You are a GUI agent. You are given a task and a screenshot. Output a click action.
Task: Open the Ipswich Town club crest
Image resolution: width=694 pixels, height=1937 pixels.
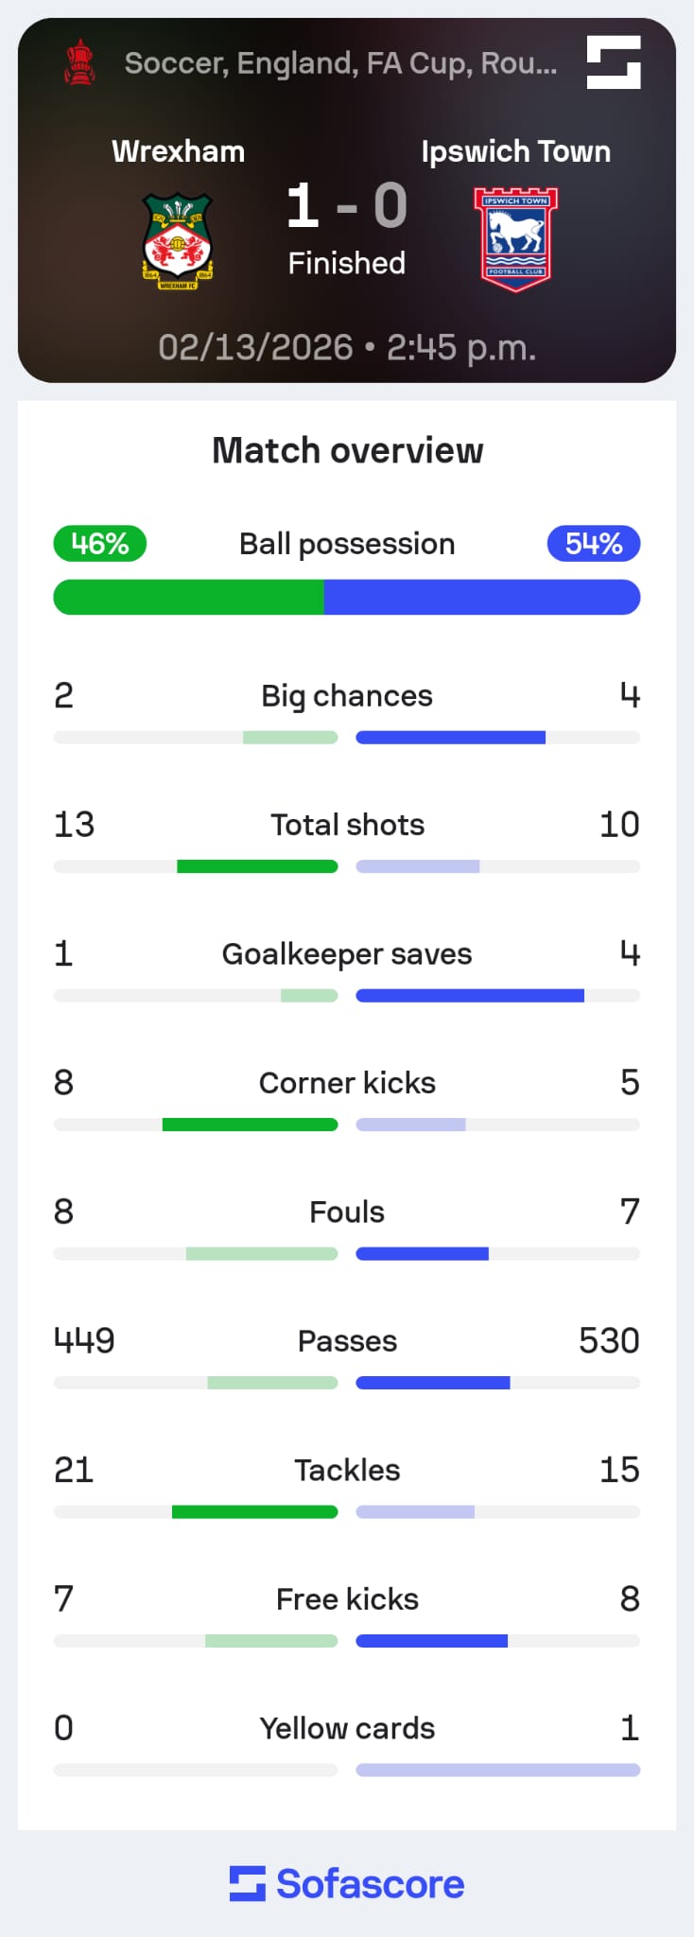coord(515,239)
